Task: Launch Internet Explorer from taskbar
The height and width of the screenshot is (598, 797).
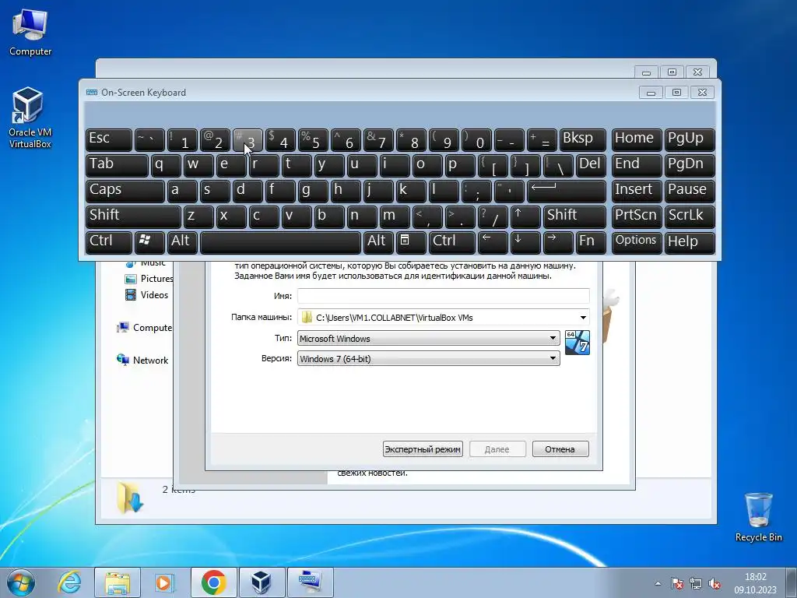Action: 69,582
